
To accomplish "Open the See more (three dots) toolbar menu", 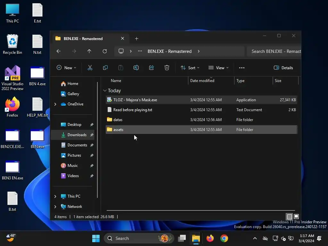I will (242, 68).
